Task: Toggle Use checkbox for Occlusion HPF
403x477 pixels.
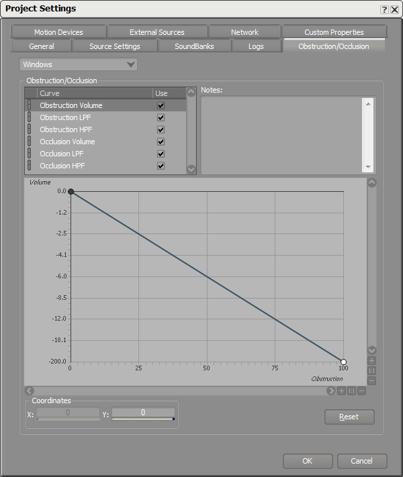Action: pos(161,166)
